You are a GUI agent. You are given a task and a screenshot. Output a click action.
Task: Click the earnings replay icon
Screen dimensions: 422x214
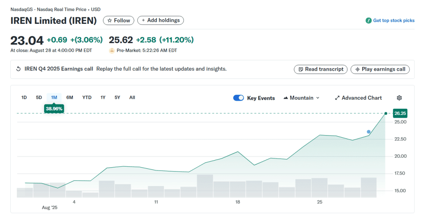click(18, 69)
